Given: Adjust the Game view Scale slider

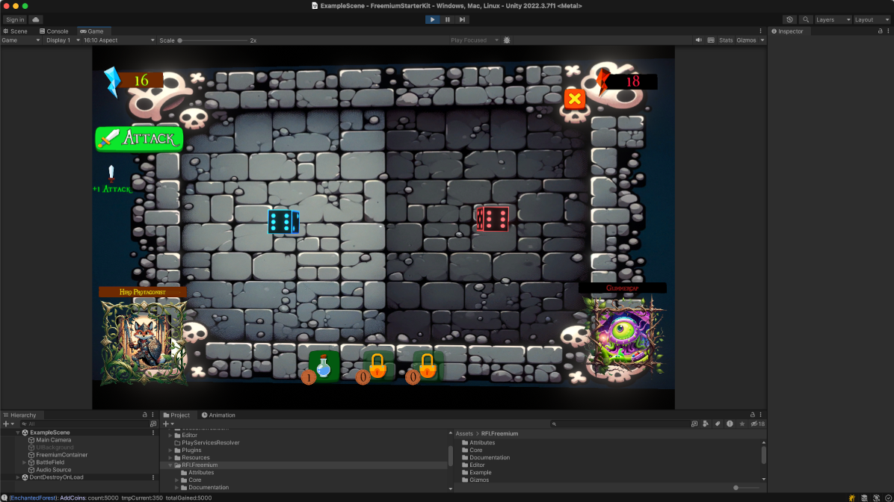Looking at the screenshot, I should [181, 40].
